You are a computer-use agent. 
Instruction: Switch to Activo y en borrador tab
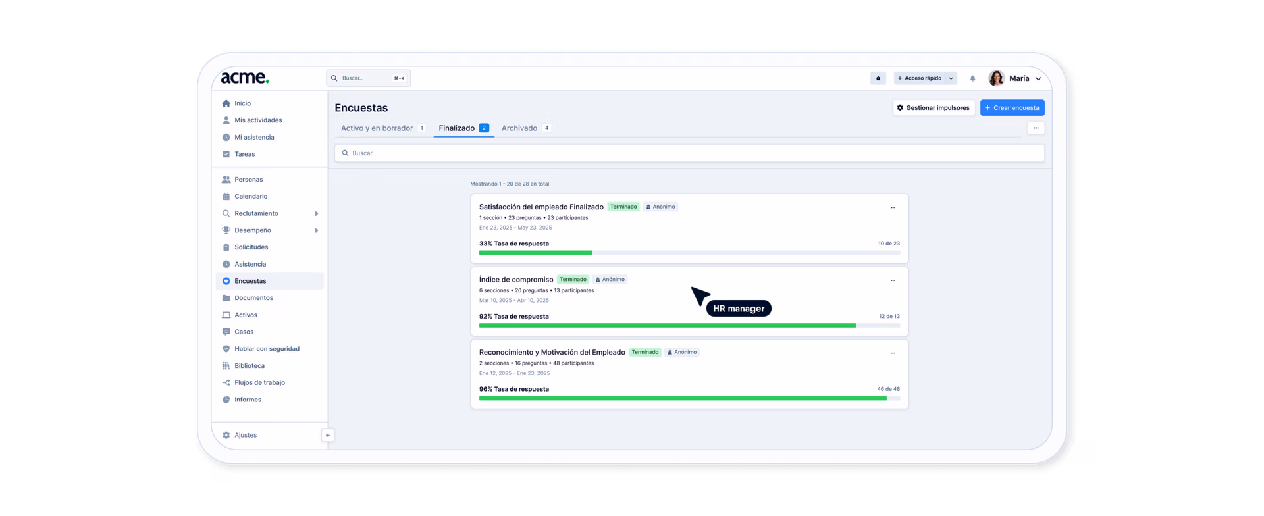tap(382, 128)
